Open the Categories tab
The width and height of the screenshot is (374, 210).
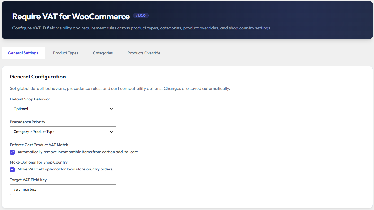pos(103,53)
